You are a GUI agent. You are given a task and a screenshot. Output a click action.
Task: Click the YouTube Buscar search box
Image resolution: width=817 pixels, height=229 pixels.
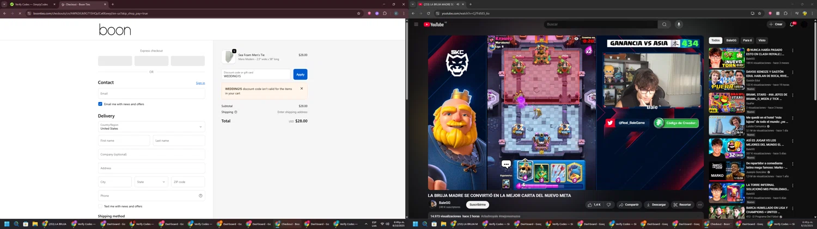click(601, 24)
